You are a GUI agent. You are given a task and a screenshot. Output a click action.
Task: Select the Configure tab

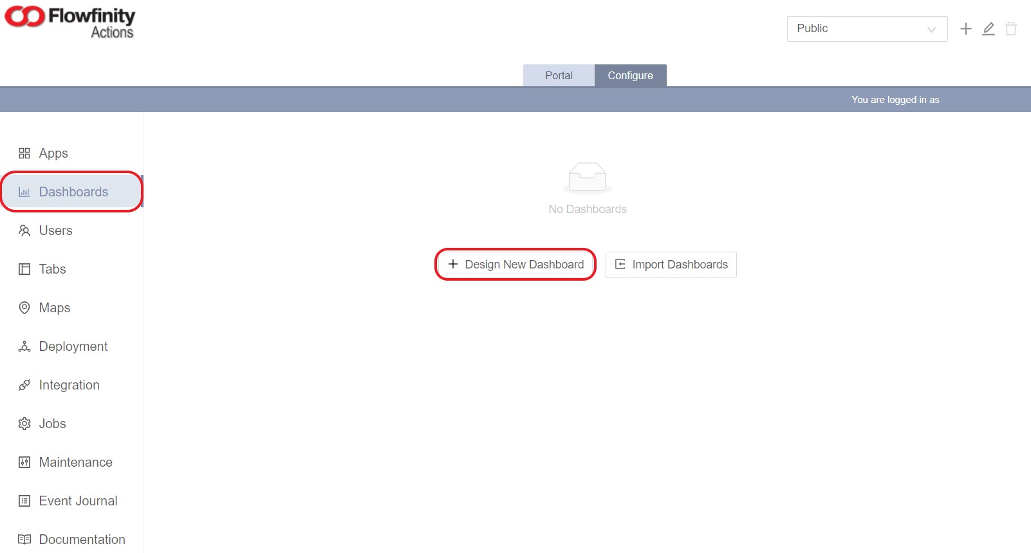coord(630,75)
